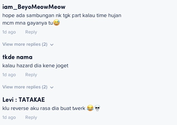The image size is (177, 125).
Task: Reply to Levi : TATAKAE's comment
Action: click(31, 117)
